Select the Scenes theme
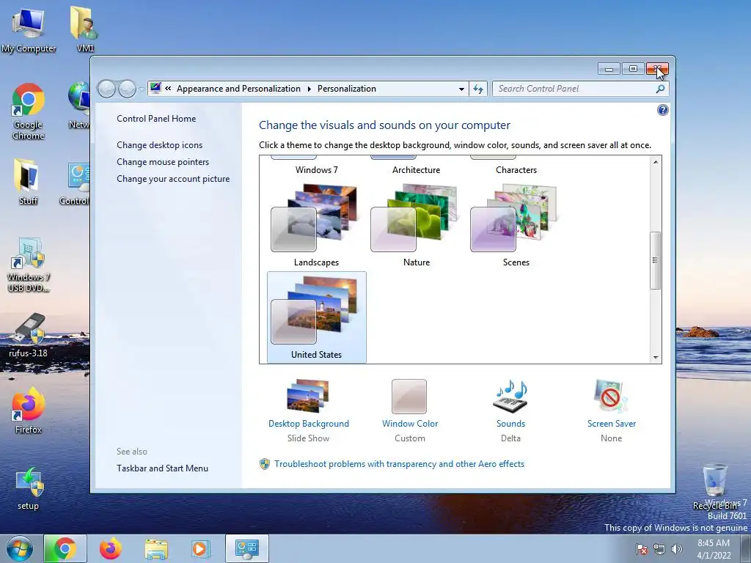 click(516, 225)
